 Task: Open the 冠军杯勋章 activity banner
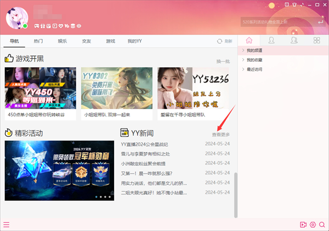(x=59, y=170)
